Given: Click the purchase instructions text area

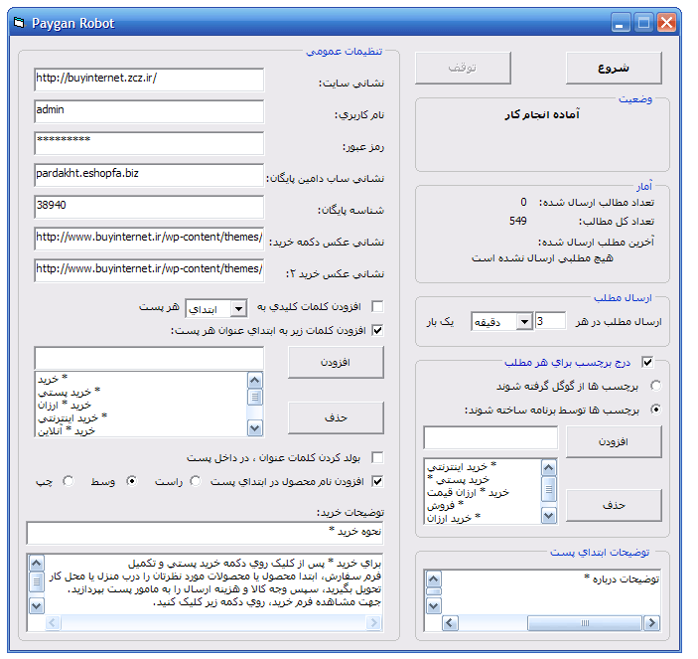Looking at the screenshot, I should [213, 583].
